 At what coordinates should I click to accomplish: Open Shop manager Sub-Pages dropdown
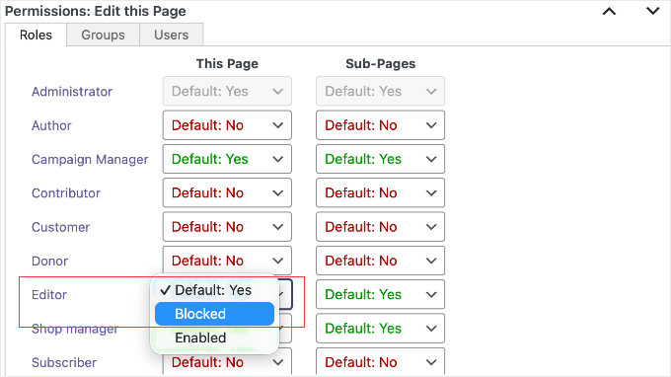pyautogui.click(x=380, y=328)
